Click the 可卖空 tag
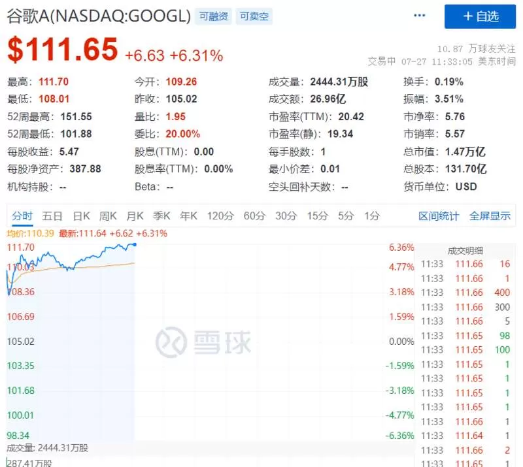523x467 pixels. click(254, 16)
